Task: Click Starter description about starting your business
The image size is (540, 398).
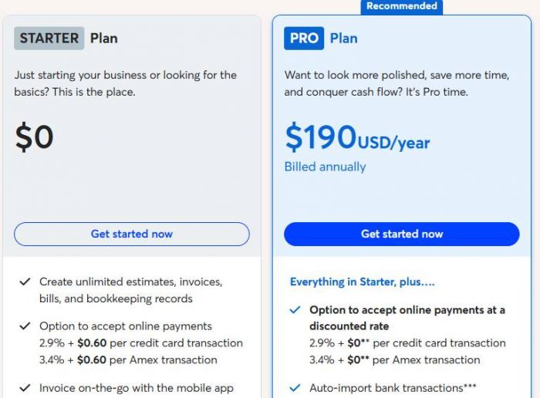Action: [x=125, y=83]
